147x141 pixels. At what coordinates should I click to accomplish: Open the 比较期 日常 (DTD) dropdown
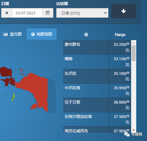pos(82,13)
